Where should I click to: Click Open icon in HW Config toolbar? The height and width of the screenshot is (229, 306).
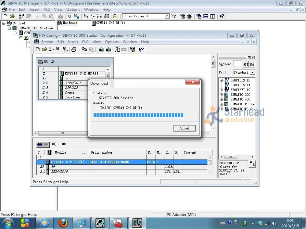click(44, 49)
